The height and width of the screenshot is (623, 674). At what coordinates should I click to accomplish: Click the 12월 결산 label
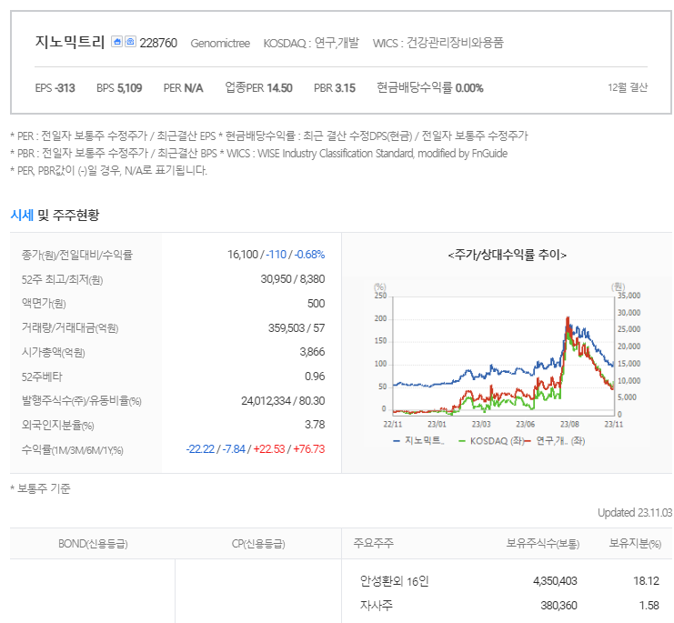627,87
